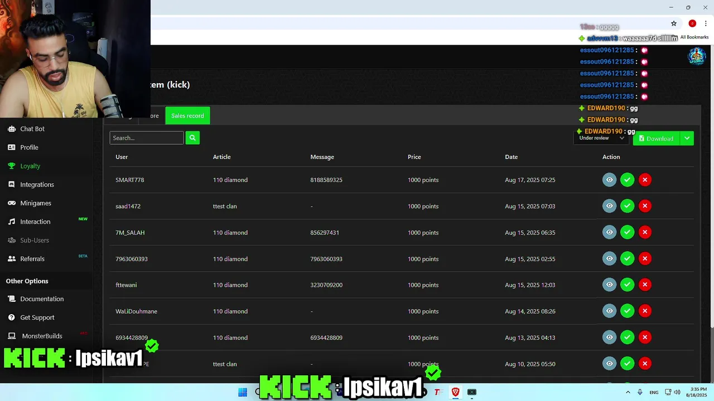Open Brave browser from the taskbar
714x401 pixels.
(x=455, y=392)
